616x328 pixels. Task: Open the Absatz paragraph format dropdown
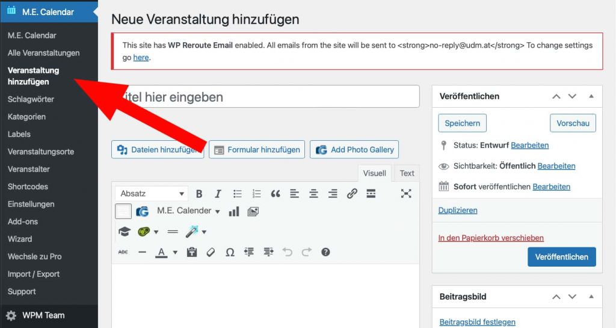click(x=151, y=194)
